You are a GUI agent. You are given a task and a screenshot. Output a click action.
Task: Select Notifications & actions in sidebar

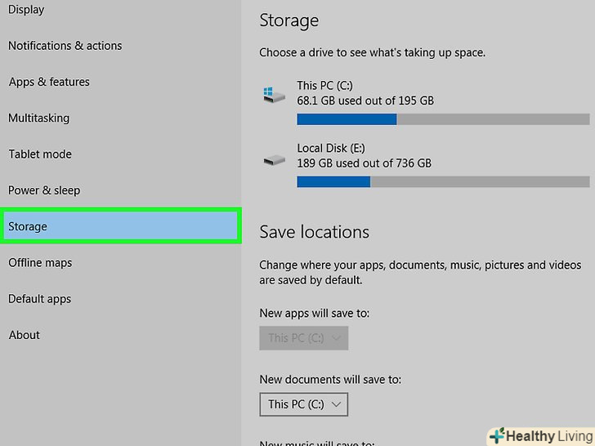click(65, 46)
